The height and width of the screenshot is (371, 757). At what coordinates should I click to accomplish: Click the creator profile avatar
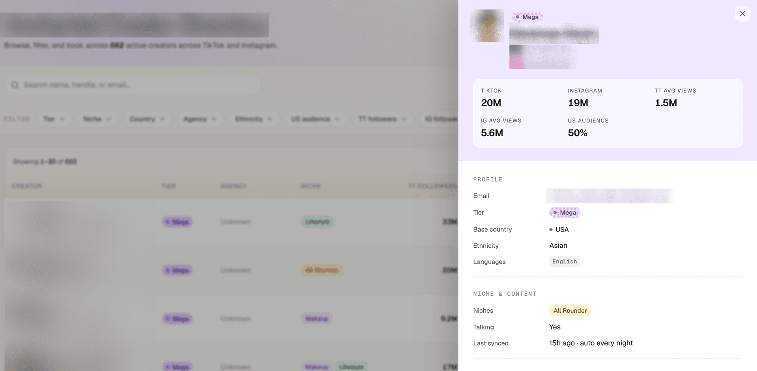pos(487,26)
